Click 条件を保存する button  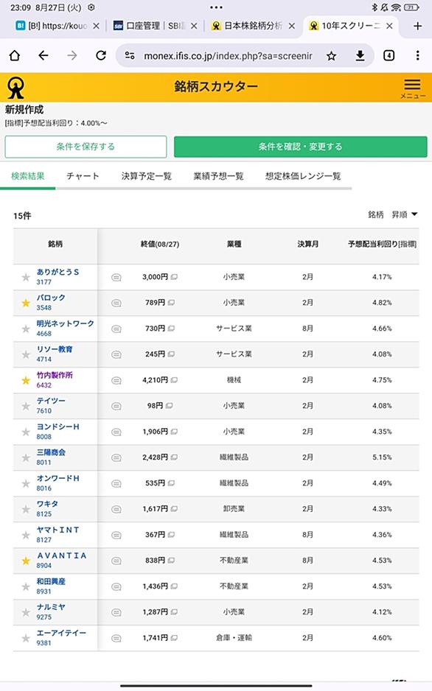(86, 147)
